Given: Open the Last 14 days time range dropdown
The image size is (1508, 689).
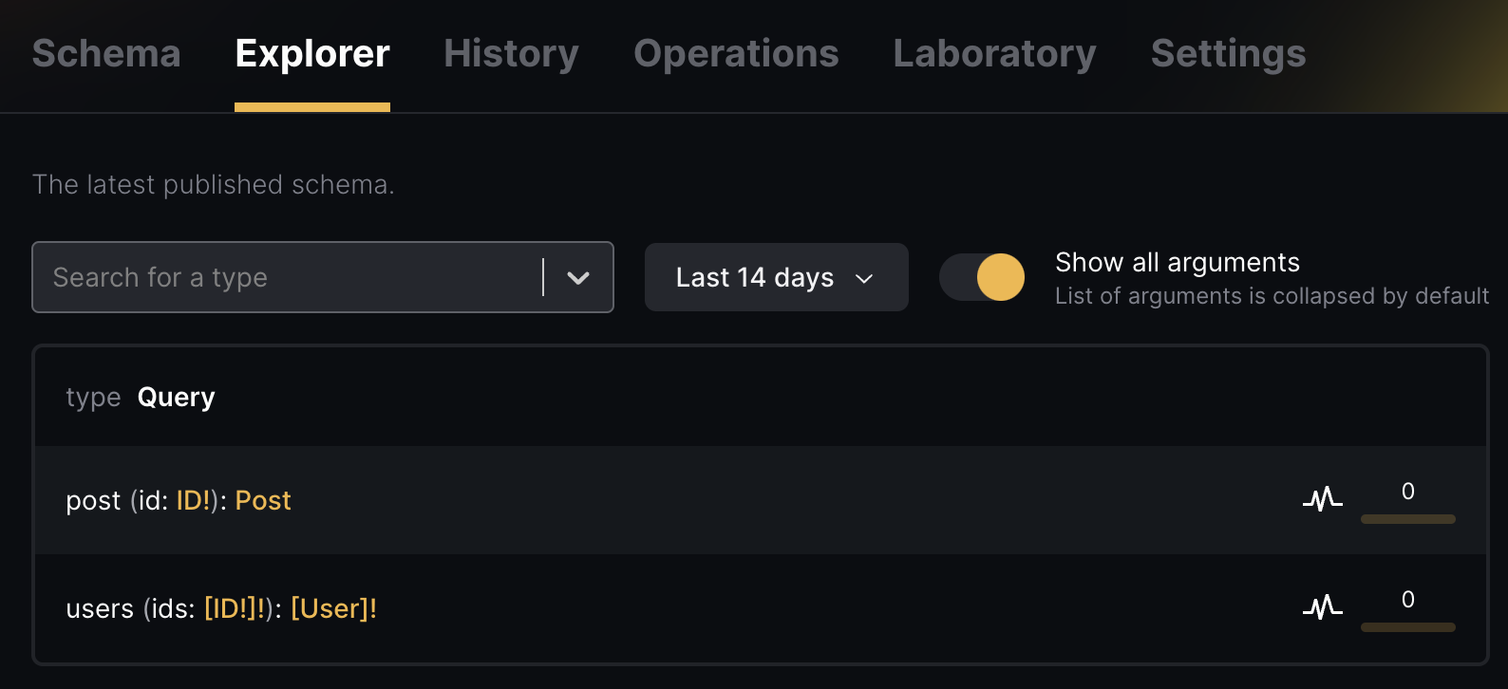Looking at the screenshot, I should [776, 277].
